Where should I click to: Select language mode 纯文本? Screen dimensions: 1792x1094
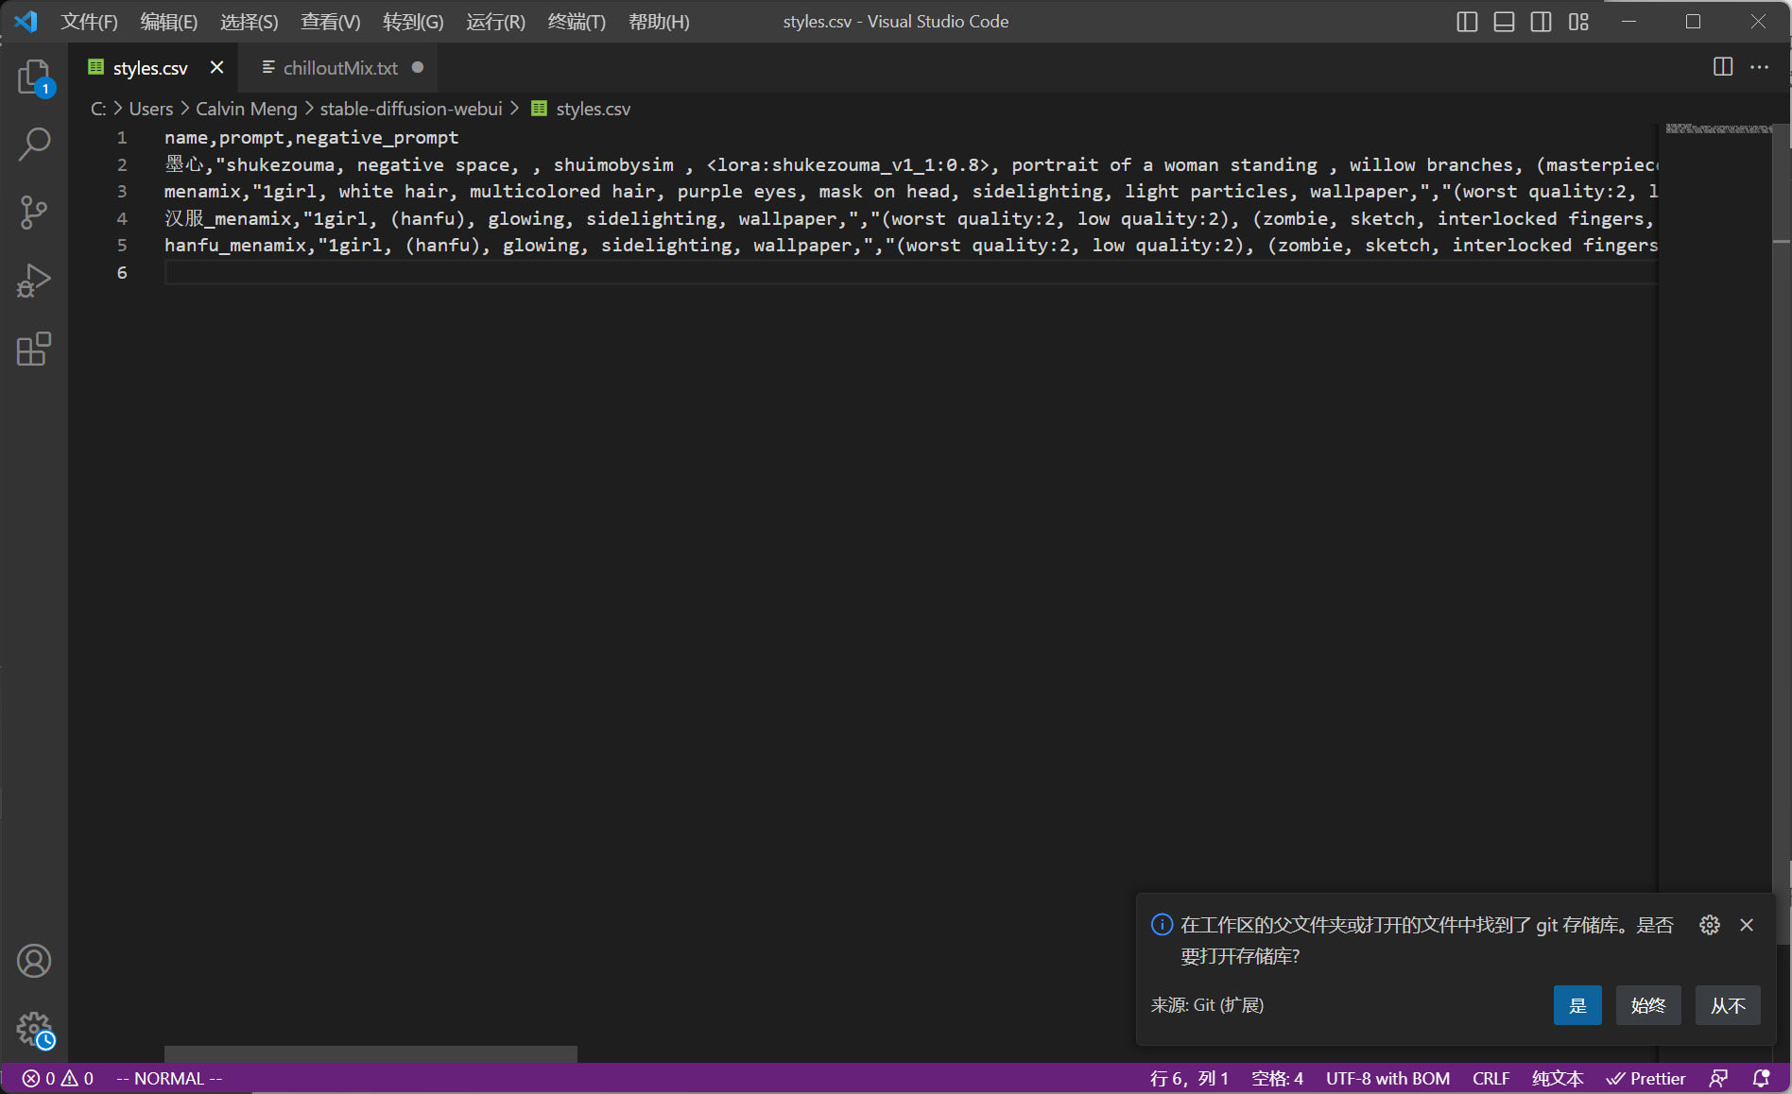point(1558,1079)
